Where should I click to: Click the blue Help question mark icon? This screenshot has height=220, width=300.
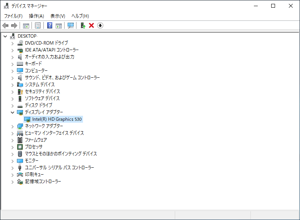click(x=50, y=25)
